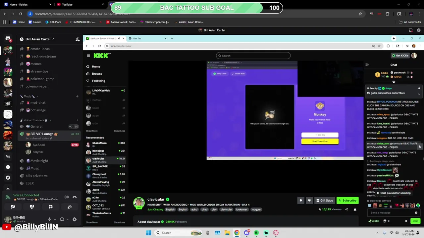Open the emote-ideas channel
The height and width of the screenshot is (238, 424).
coord(49,49)
